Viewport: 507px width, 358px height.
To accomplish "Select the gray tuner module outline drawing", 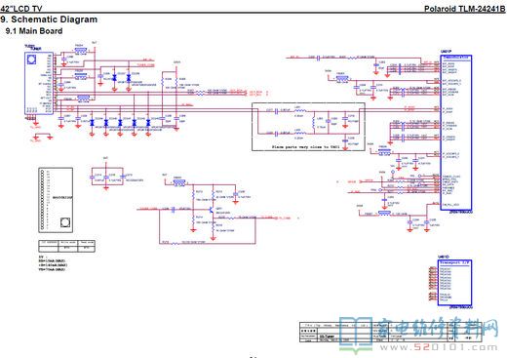I will (56, 200).
